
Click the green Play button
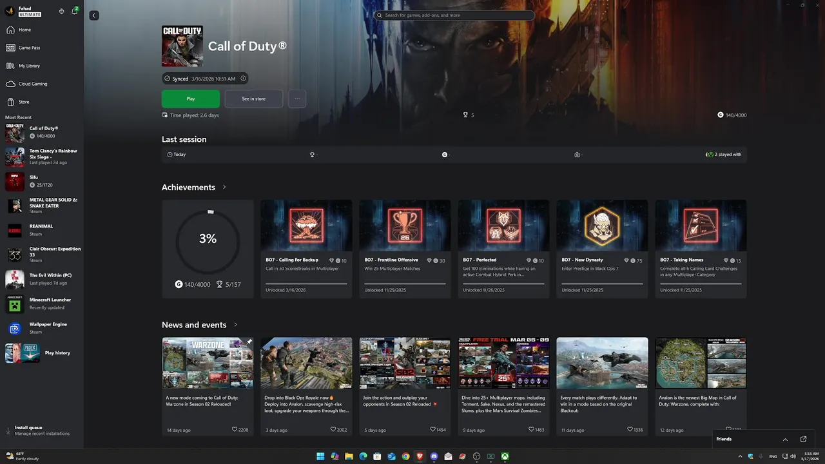pyautogui.click(x=191, y=99)
